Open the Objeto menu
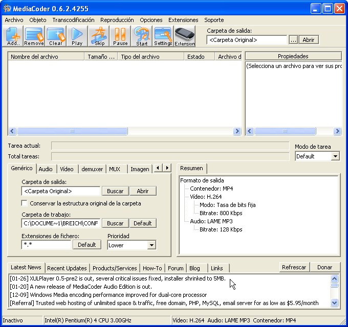Viewport: 348px width, 327px height. [38, 20]
